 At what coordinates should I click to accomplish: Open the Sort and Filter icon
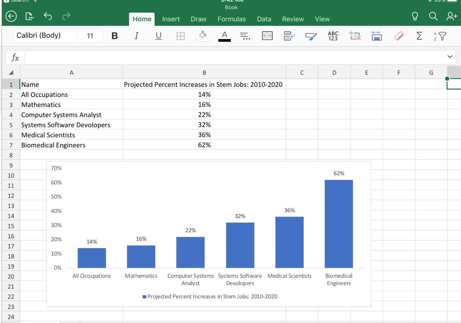point(440,36)
